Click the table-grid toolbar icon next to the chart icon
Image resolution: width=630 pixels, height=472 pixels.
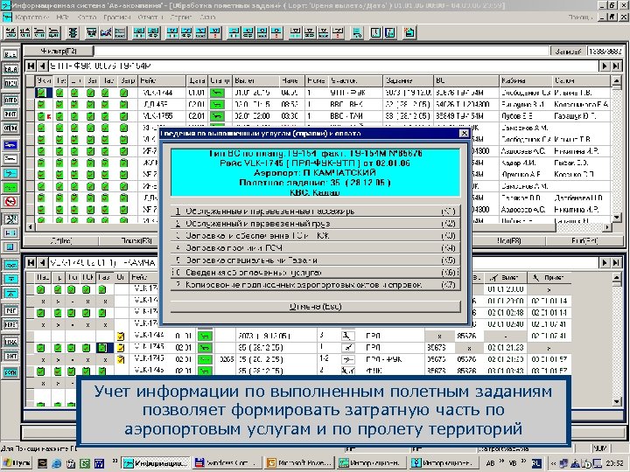120,32
